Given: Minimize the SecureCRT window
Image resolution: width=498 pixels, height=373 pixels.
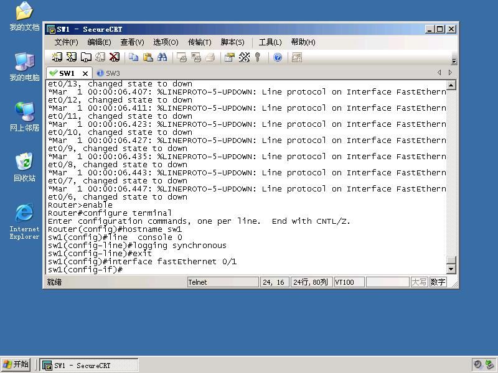Looking at the screenshot, I should point(430,29).
